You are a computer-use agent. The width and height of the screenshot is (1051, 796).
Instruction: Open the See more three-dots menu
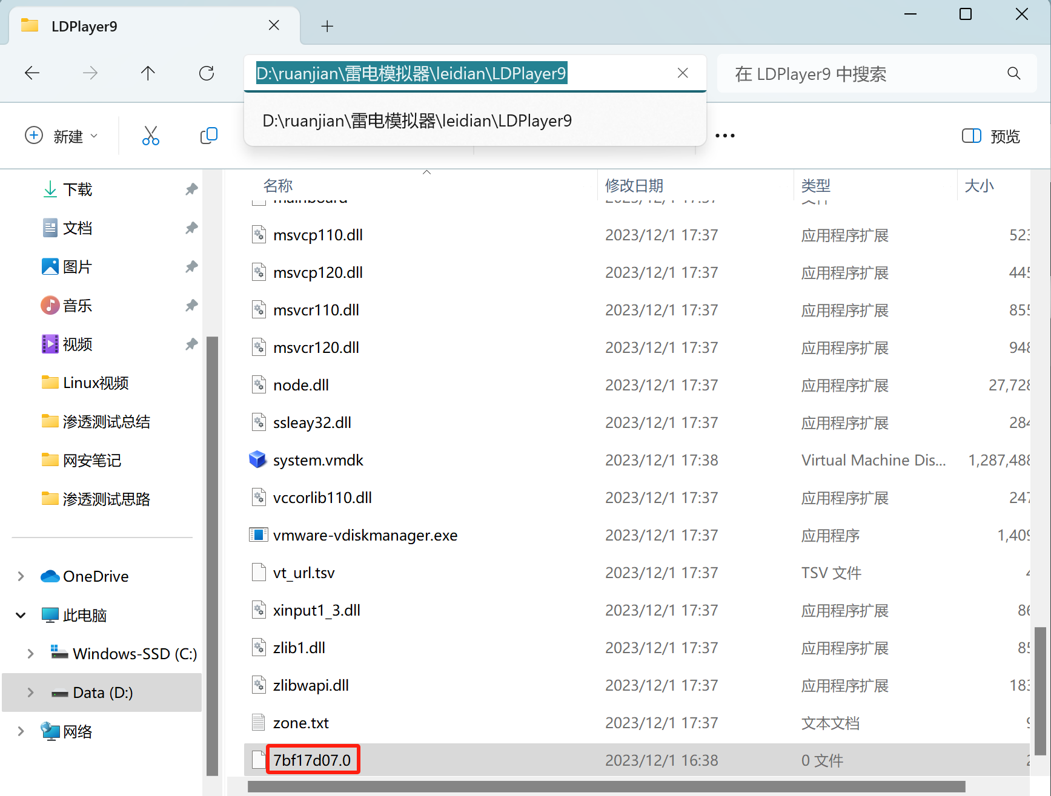[x=725, y=136]
